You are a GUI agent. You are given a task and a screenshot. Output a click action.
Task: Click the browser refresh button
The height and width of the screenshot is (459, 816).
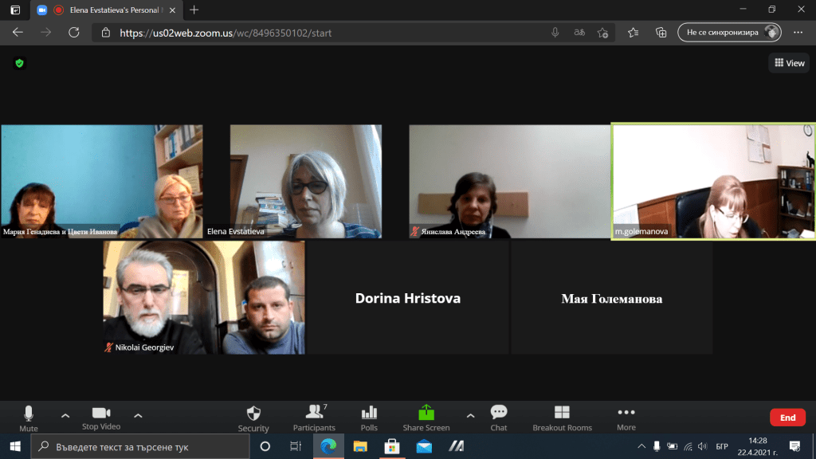point(74,33)
